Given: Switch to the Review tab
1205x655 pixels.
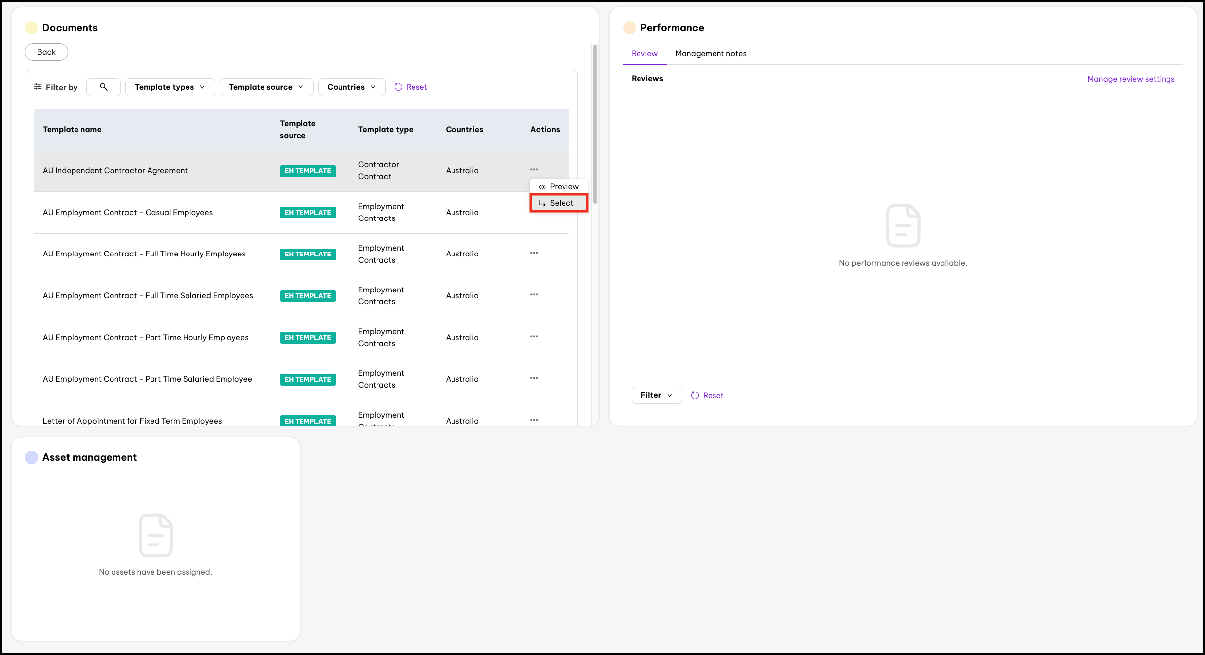Looking at the screenshot, I should [x=644, y=53].
